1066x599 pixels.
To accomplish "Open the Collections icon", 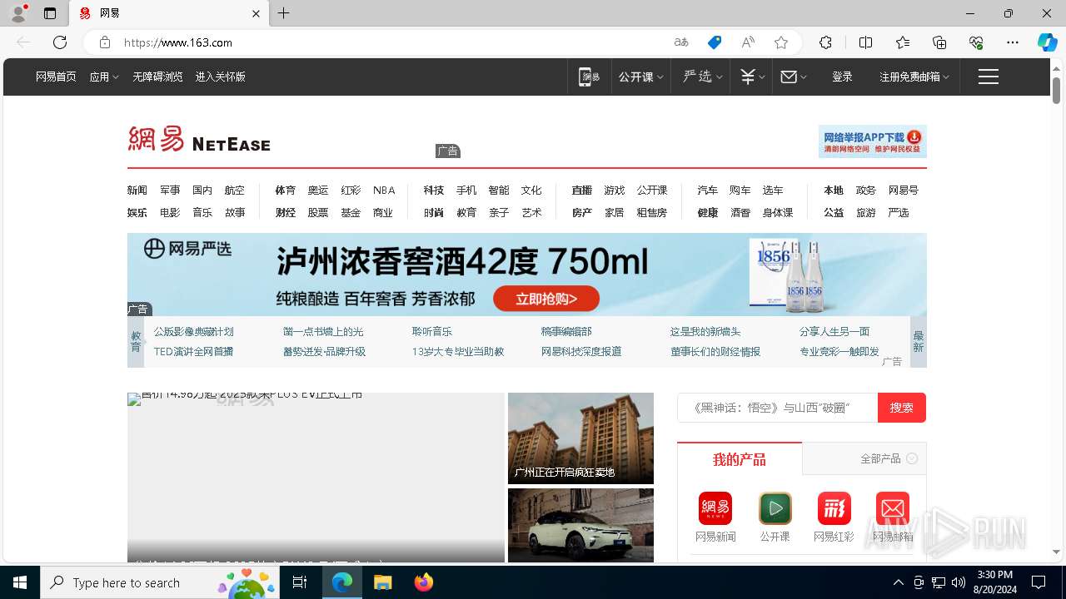I will point(939,42).
